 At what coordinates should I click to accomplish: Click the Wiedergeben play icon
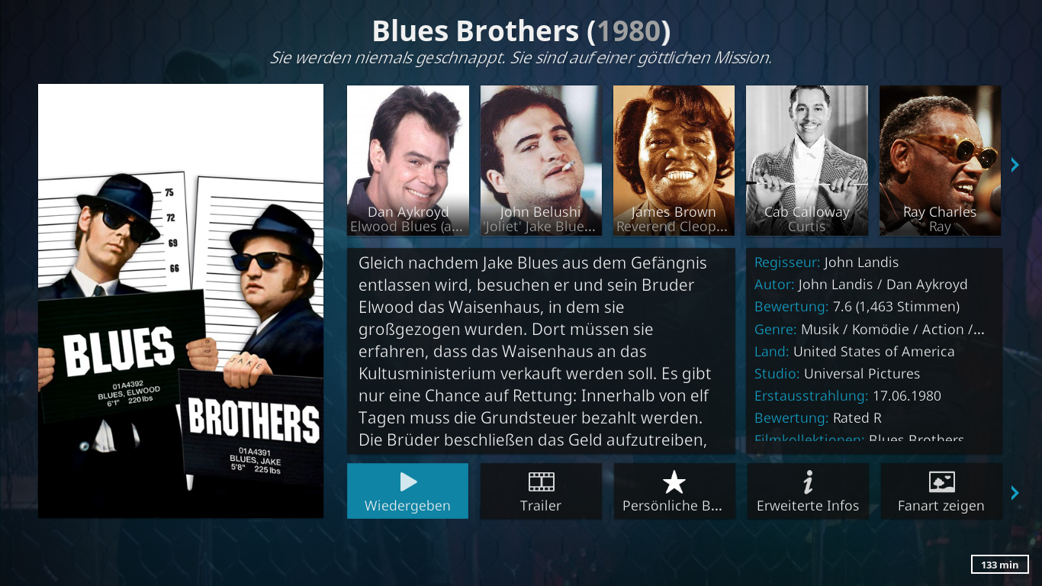point(408,481)
